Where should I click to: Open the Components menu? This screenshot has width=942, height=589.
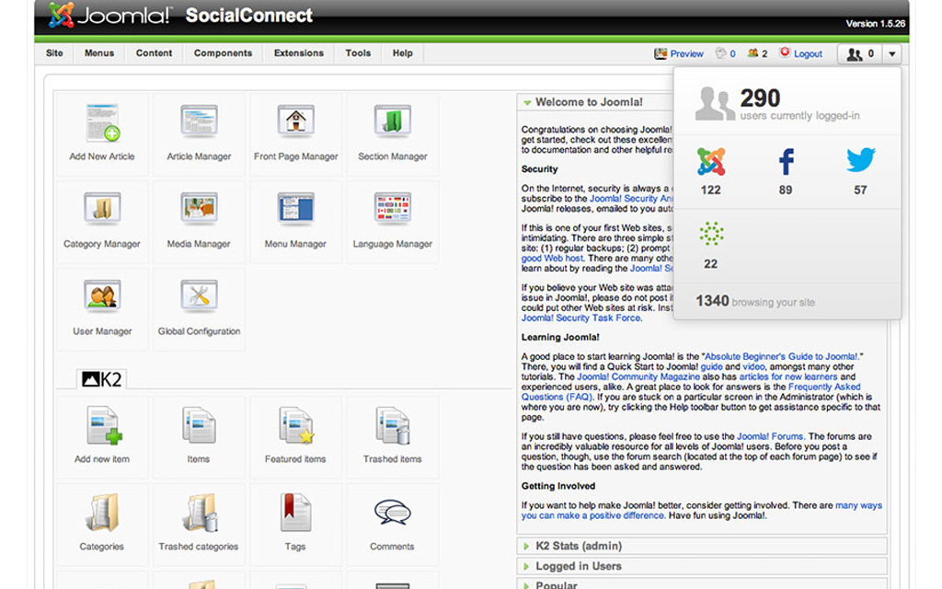click(x=223, y=53)
